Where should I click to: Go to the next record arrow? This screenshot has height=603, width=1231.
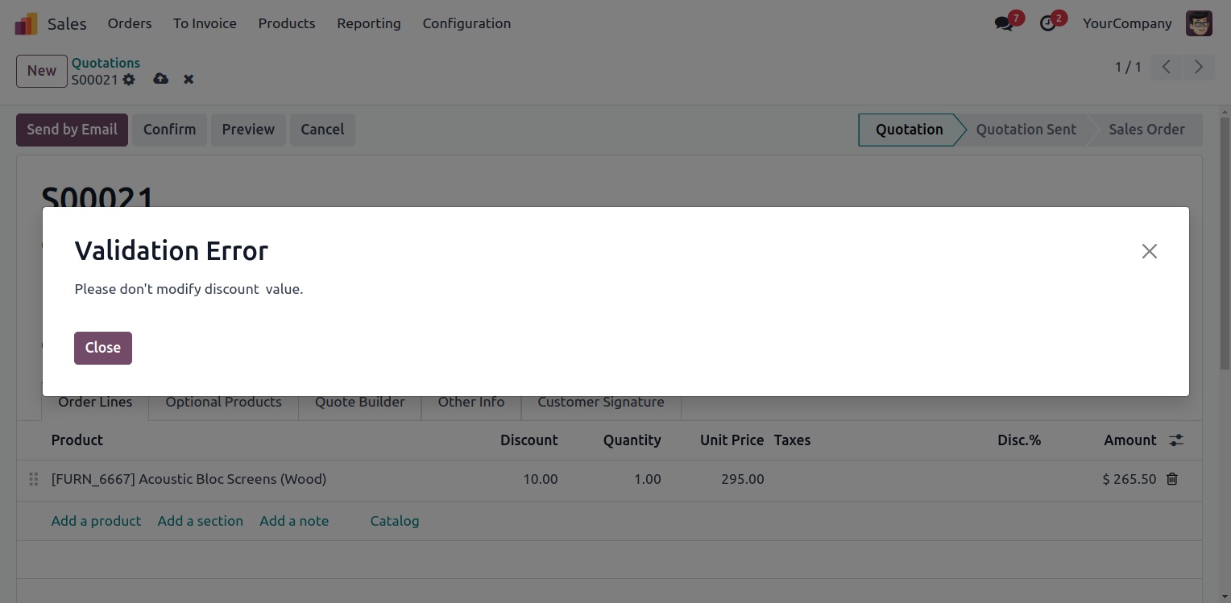click(1199, 67)
